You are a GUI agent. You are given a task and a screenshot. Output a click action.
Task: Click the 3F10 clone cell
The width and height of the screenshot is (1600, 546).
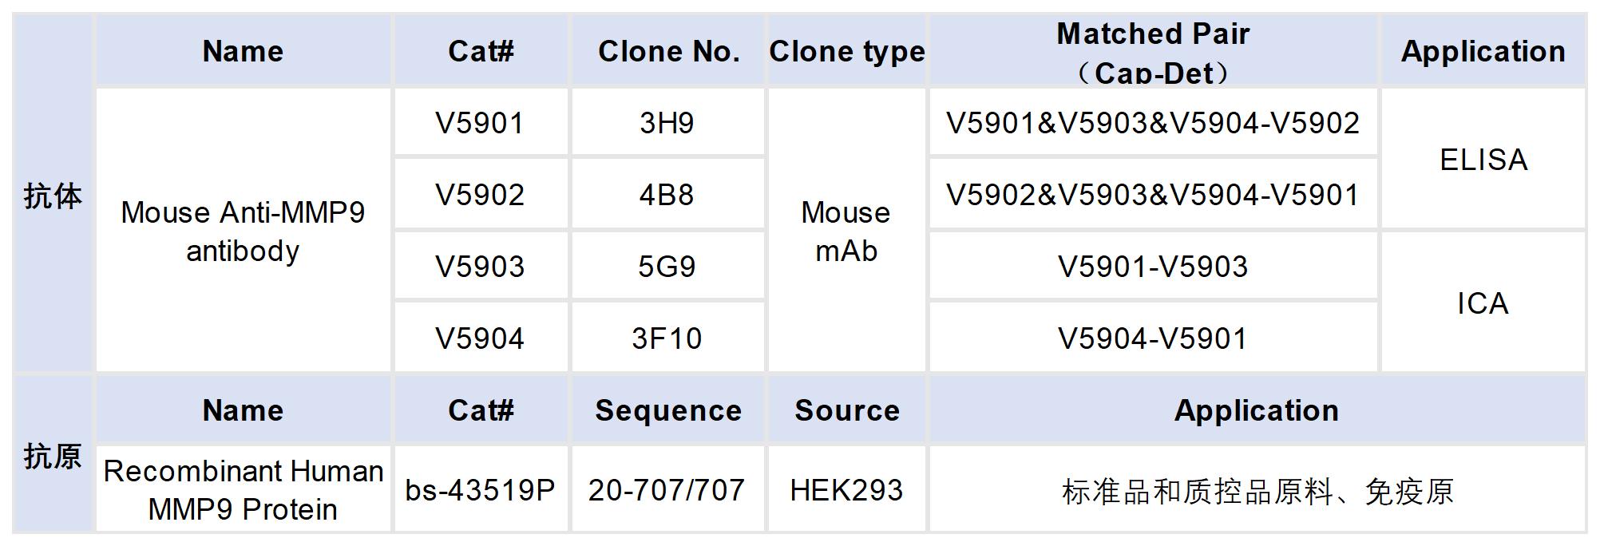point(667,338)
